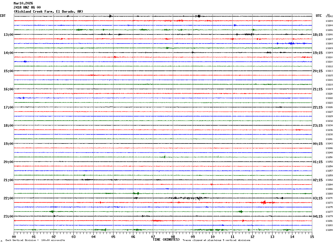Viewport: 334px width, 244px height.
Task: Click the "09" minute tick label
Action: coord(193,237)
